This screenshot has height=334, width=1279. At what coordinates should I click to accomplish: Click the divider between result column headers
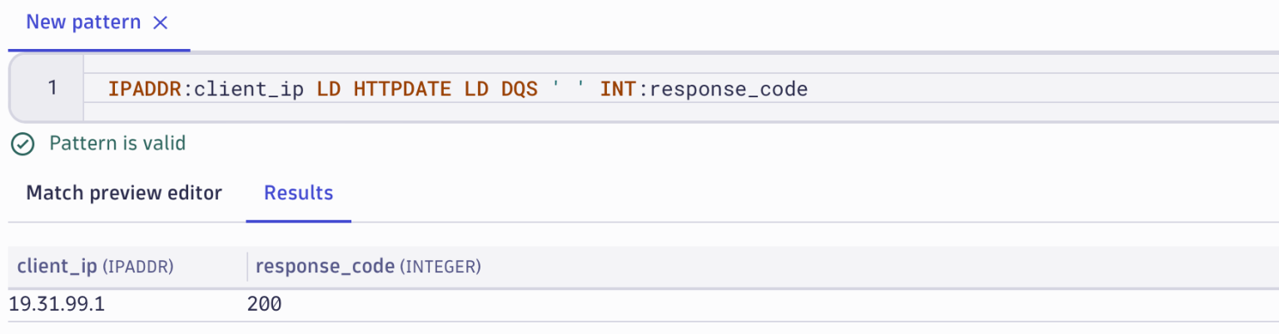(x=247, y=267)
